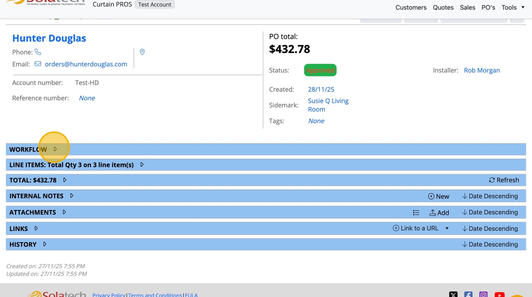This screenshot has height=297, width=532.
Task: Expand the LINE ITEMS section
Action: (x=142, y=164)
